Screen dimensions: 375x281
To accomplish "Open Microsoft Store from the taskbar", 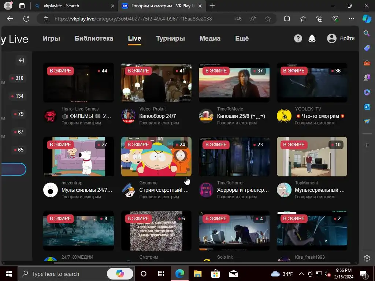I will (x=215, y=274).
